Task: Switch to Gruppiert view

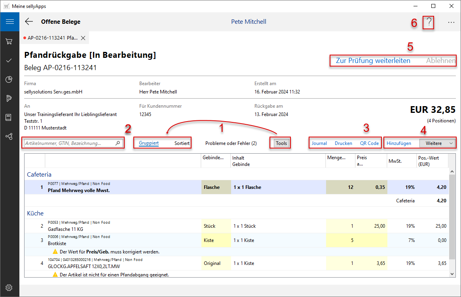Action: [149, 143]
